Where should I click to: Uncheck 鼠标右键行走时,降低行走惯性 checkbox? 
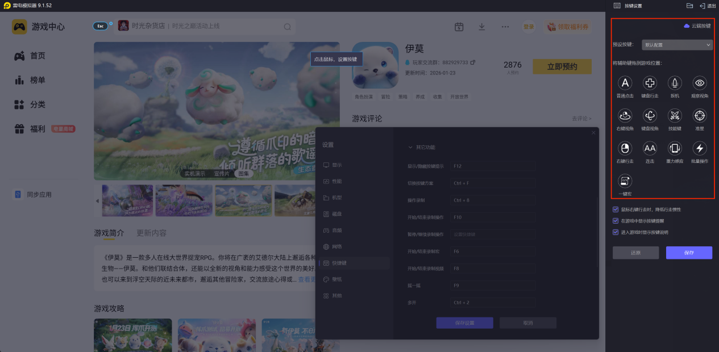pyautogui.click(x=616, y=209)
